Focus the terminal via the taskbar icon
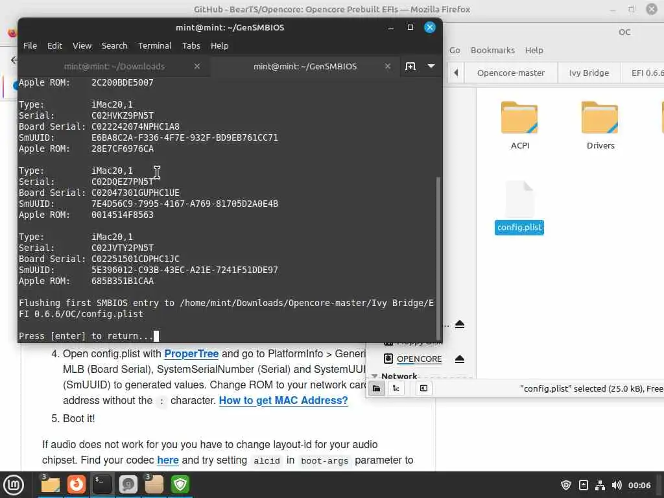This screenshot has height=498, width=664. point(102,484)
